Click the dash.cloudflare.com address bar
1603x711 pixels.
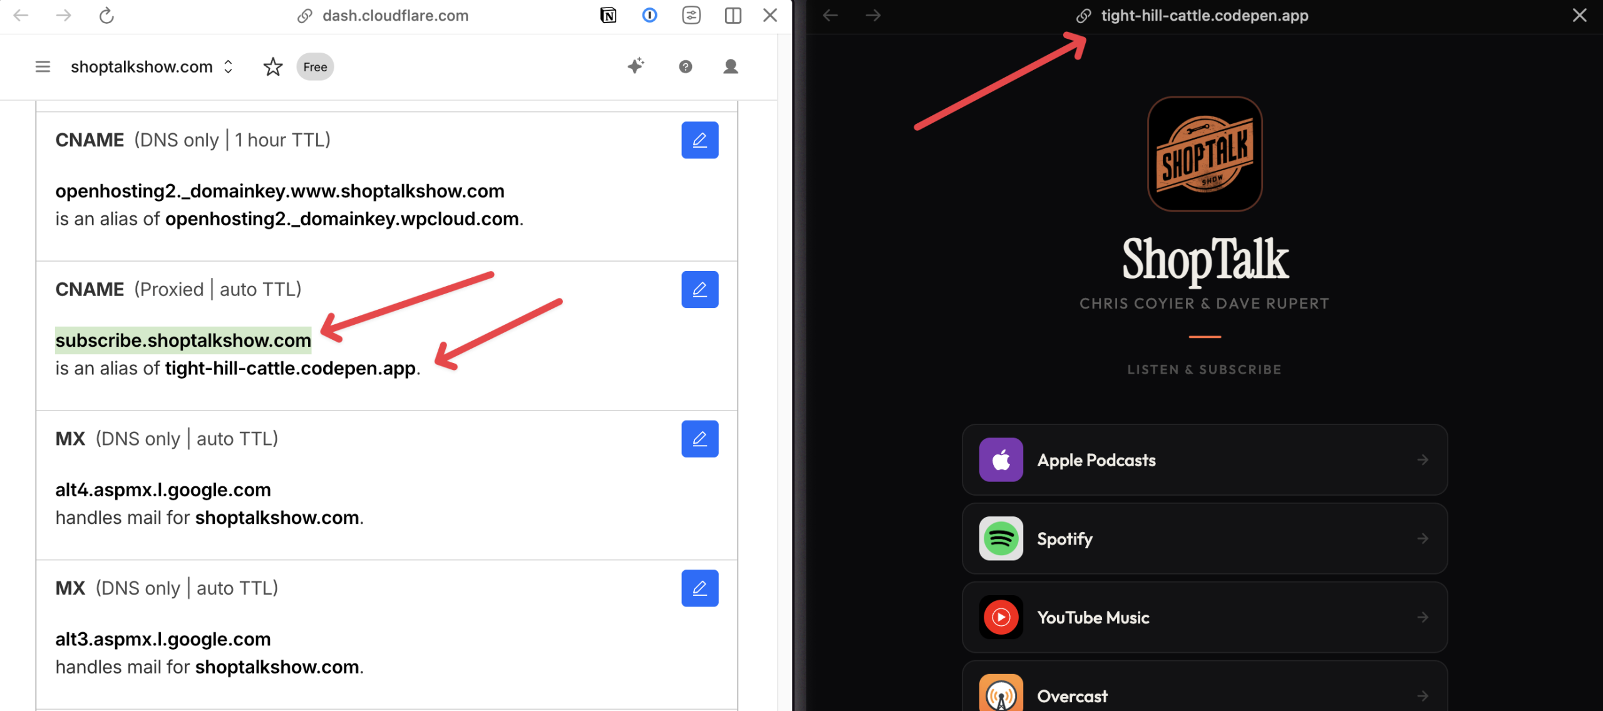point(395,15)
